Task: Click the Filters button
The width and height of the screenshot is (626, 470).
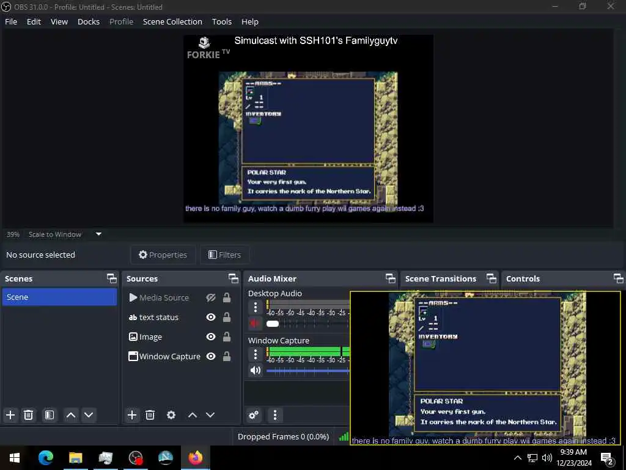Action: [225, 255]
